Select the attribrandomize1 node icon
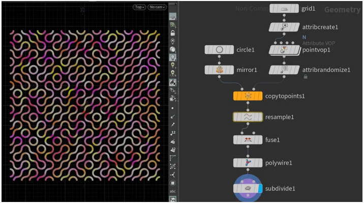This screenshot has width=364, height=203. click(284, 70)
